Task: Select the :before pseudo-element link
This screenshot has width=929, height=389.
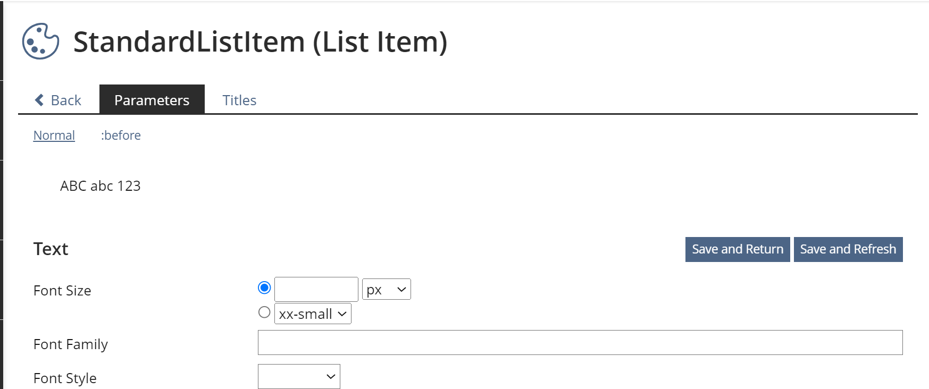Action: (x=121, y=136)
